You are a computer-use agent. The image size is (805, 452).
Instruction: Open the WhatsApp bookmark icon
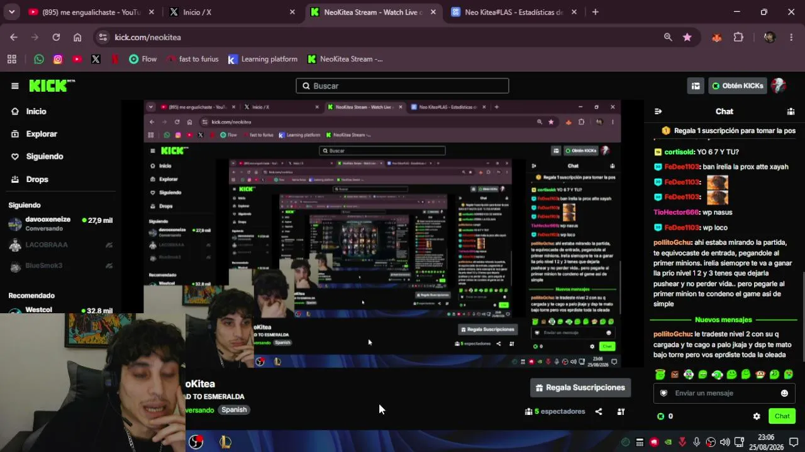click(x=39, y=59)
